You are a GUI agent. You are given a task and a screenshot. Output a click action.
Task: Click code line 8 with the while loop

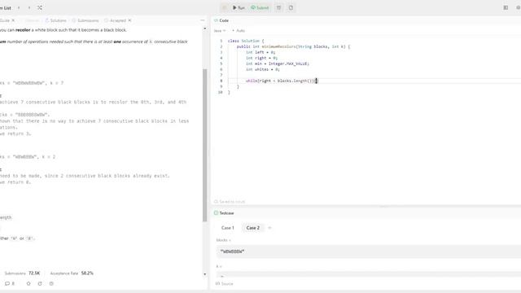click(282, 81)
